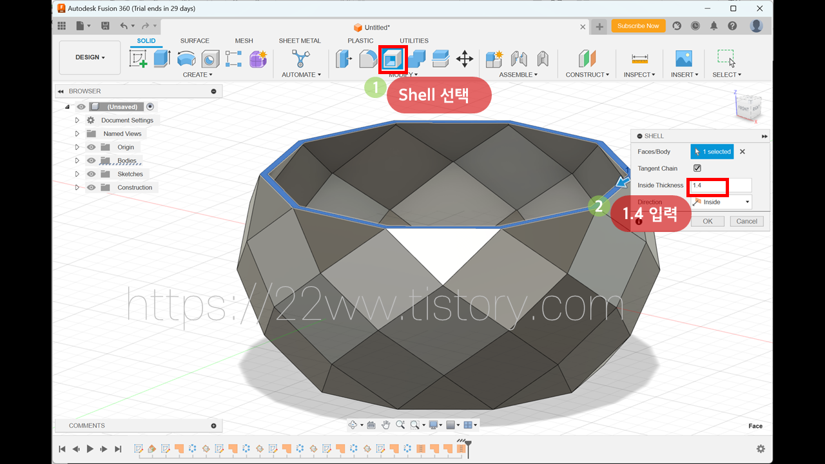Click the Save icon
This screenshot has height=464, width=825.
(x=106, y=26)
